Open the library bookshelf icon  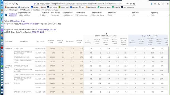coord(155,4)
